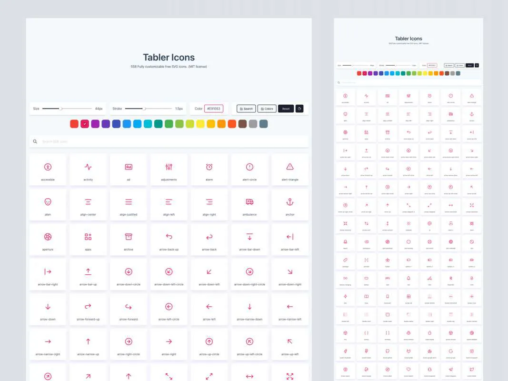Choose the brown color swatch in large palette
The height and width of the screenshot is (381, 508).
click(x=242, y=124)
